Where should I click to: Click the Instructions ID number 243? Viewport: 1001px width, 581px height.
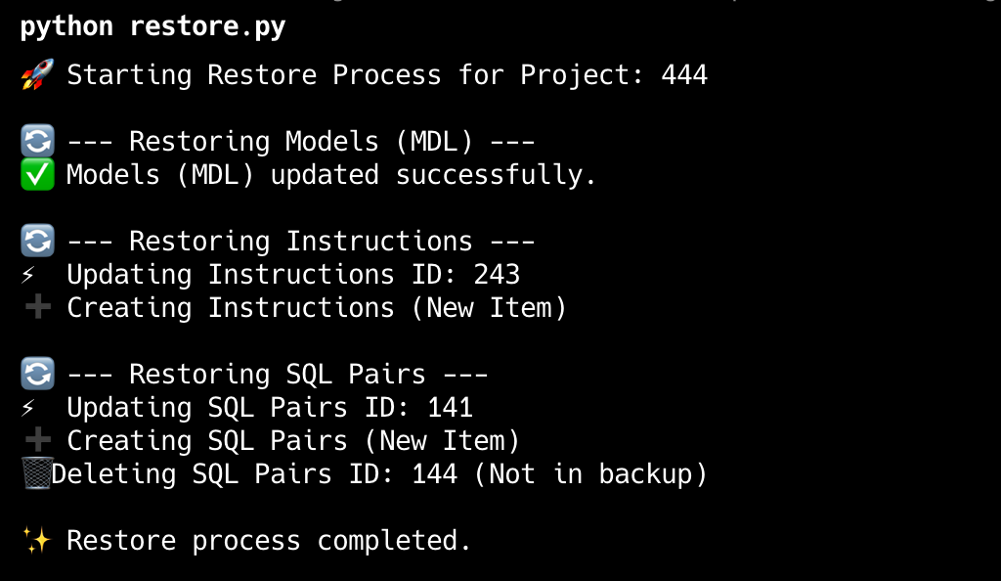[x=497, y=275]
